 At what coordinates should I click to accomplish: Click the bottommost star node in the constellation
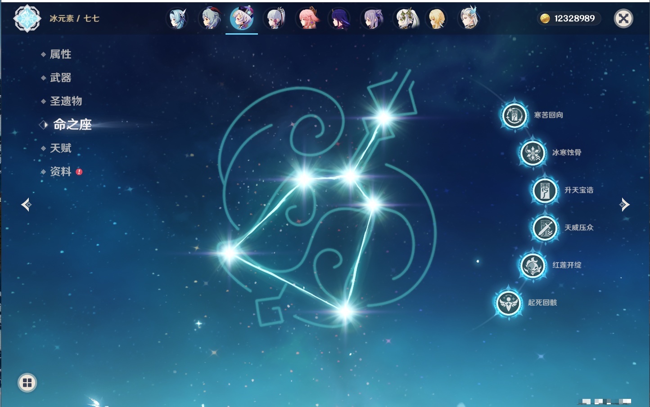pyautogui.click(x=345, y=311)
